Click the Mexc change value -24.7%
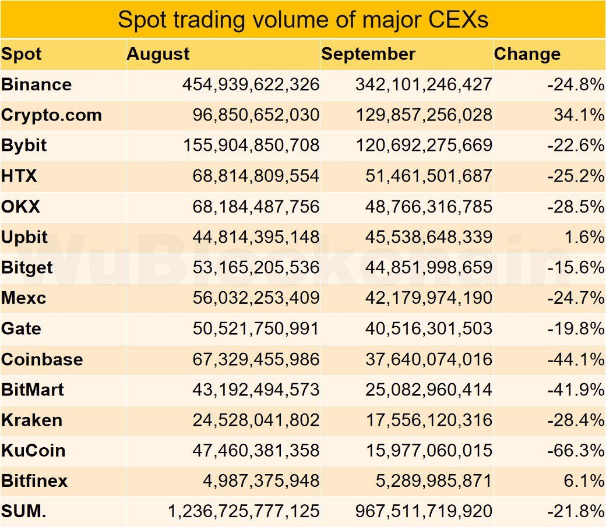Screen dimensions: 606x527 coord(576,298)
